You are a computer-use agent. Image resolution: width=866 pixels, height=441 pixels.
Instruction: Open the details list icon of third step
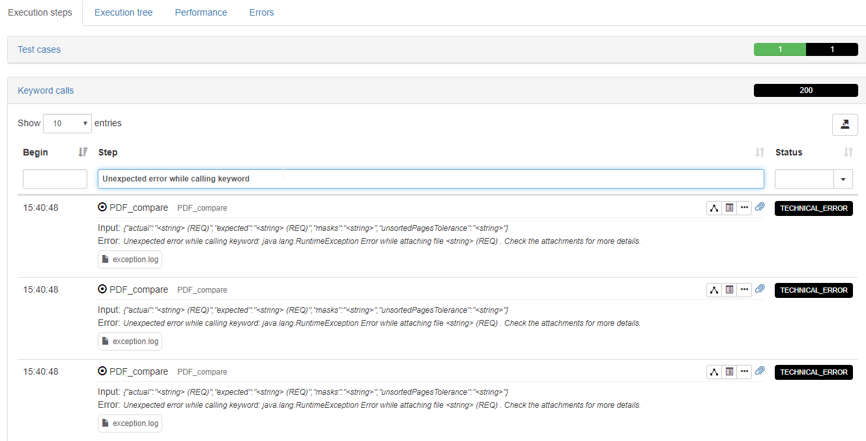pyautogui.click(x=729, y=372)
